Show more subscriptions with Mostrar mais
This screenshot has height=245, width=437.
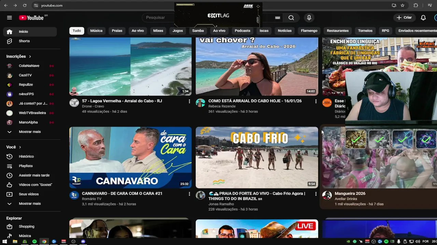tap(30, 132)
